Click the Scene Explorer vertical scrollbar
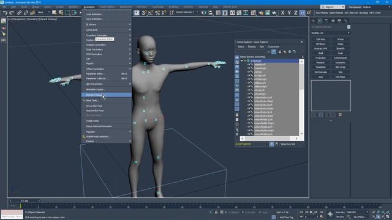Viewport: 392px width, 220px height. point(301,97)
